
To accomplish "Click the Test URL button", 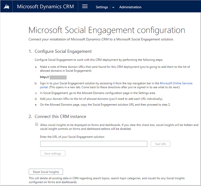I will pyautogui.click(x=160, y=144).
